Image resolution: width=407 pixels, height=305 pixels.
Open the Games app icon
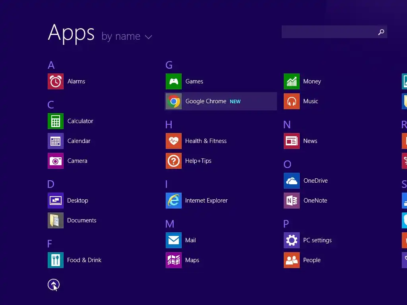pyautogui.click(x=174, y=81)
